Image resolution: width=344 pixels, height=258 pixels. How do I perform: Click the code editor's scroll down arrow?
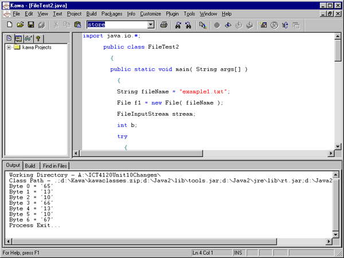click(338, 146)
